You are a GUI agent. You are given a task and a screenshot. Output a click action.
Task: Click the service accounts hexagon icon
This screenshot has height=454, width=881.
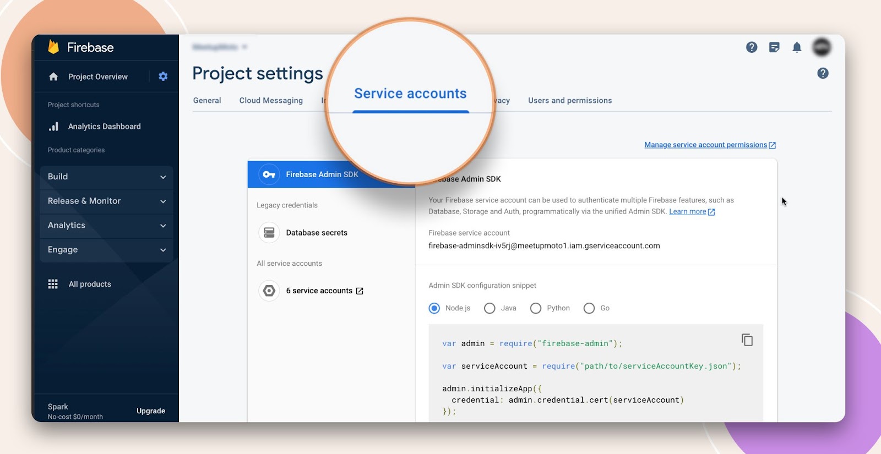coord(269,291)
